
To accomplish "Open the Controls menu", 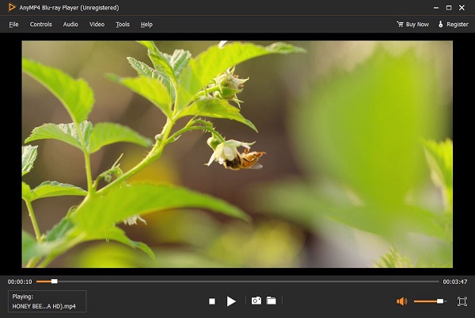I will [x=40, y=25].
